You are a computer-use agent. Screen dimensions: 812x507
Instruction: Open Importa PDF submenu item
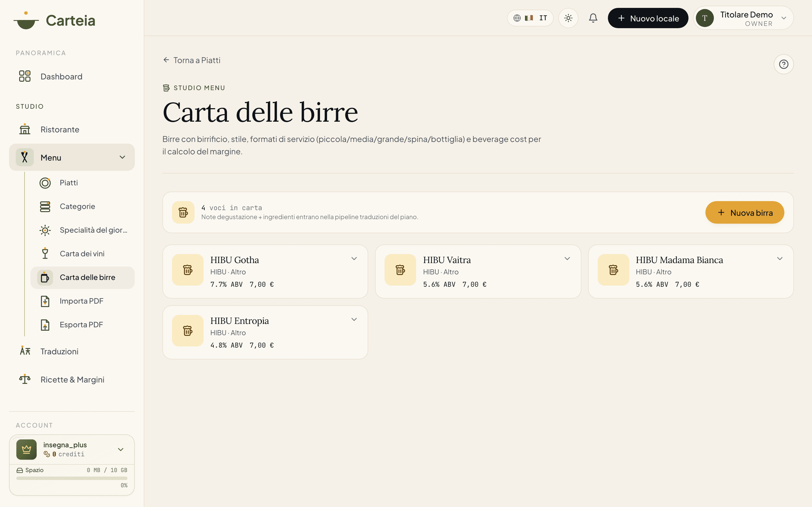pos(83,301)
